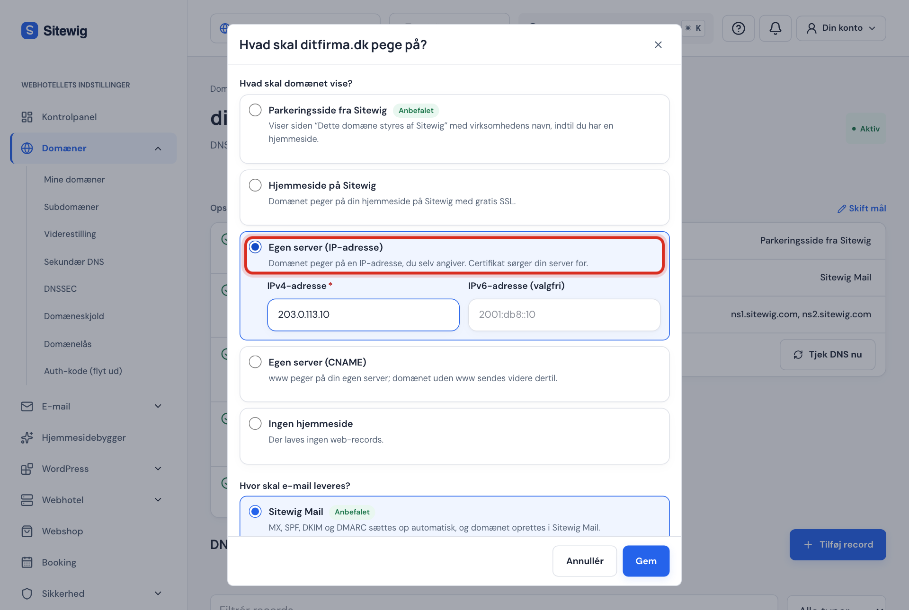Close the dialog with the X button

658,44
